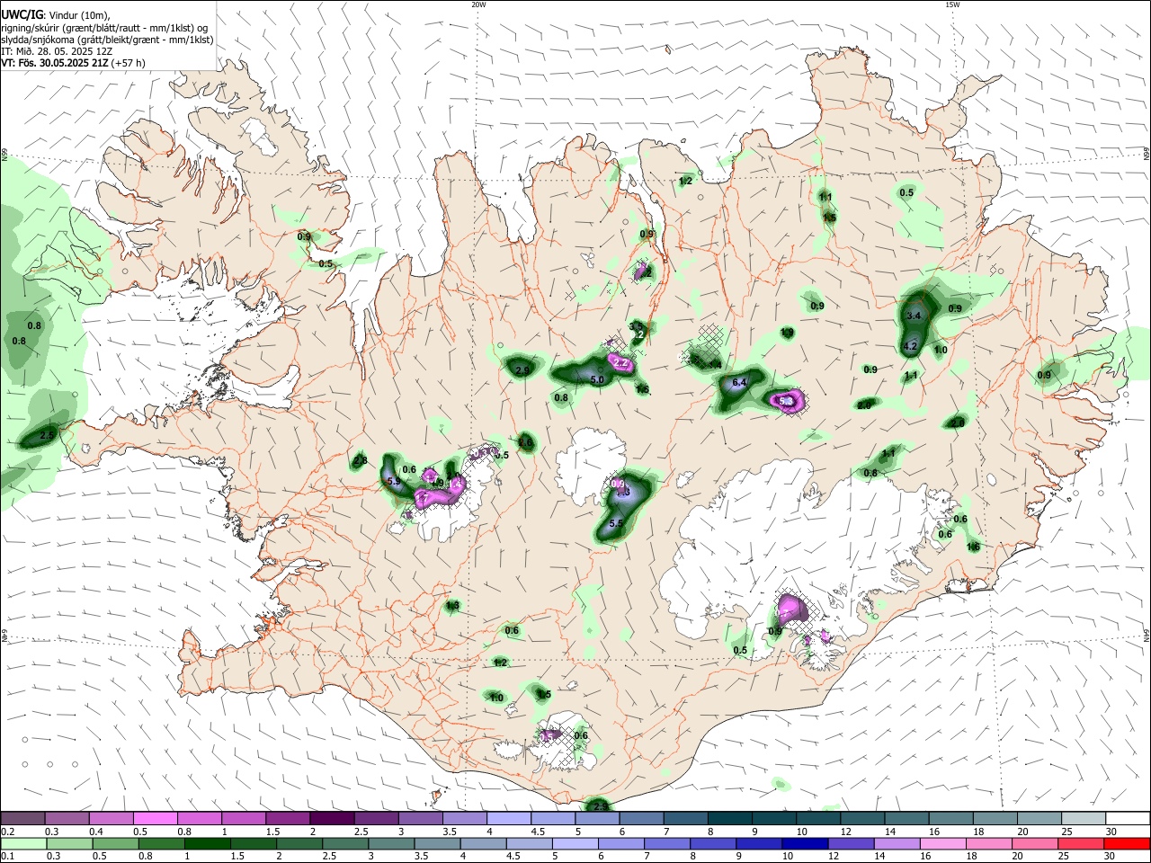This screenshot has width=1151, height=863.
Task: Click the 6.4 precipitation value
Action: tap(740, 382)
